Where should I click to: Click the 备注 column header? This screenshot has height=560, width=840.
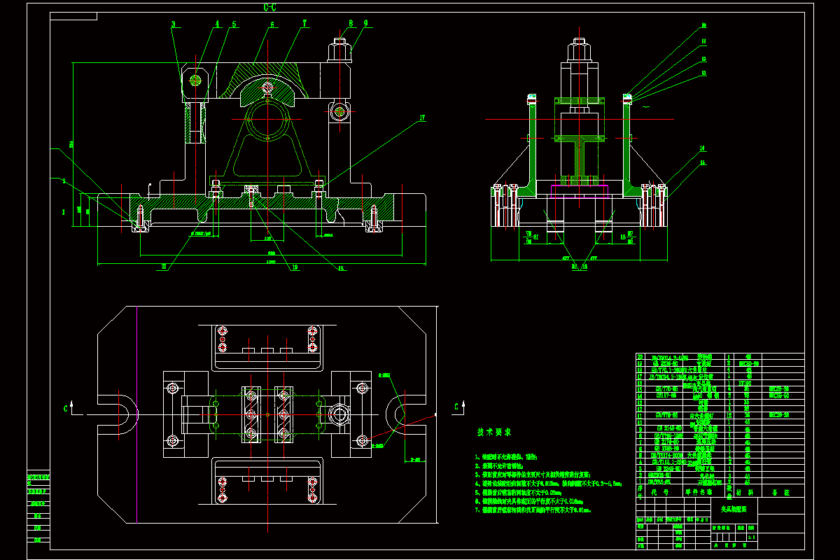pyautogui.click(x=781, y=492)
